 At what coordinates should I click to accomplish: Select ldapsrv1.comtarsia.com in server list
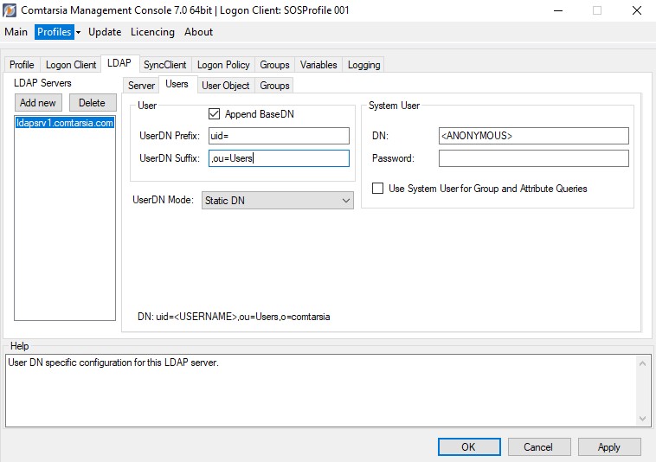click(x=65, y=124)
